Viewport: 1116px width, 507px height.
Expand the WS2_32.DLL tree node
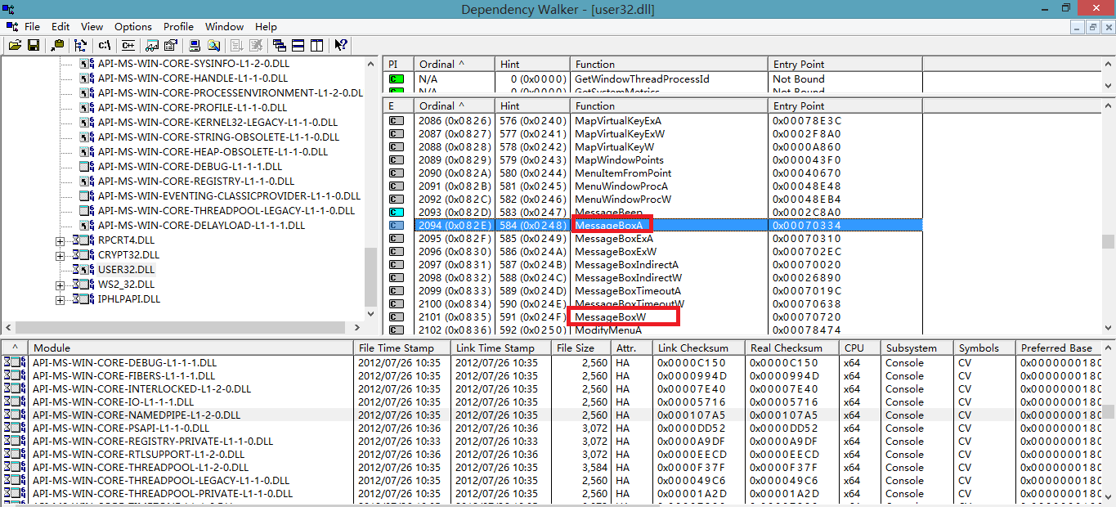click(60, 285)
